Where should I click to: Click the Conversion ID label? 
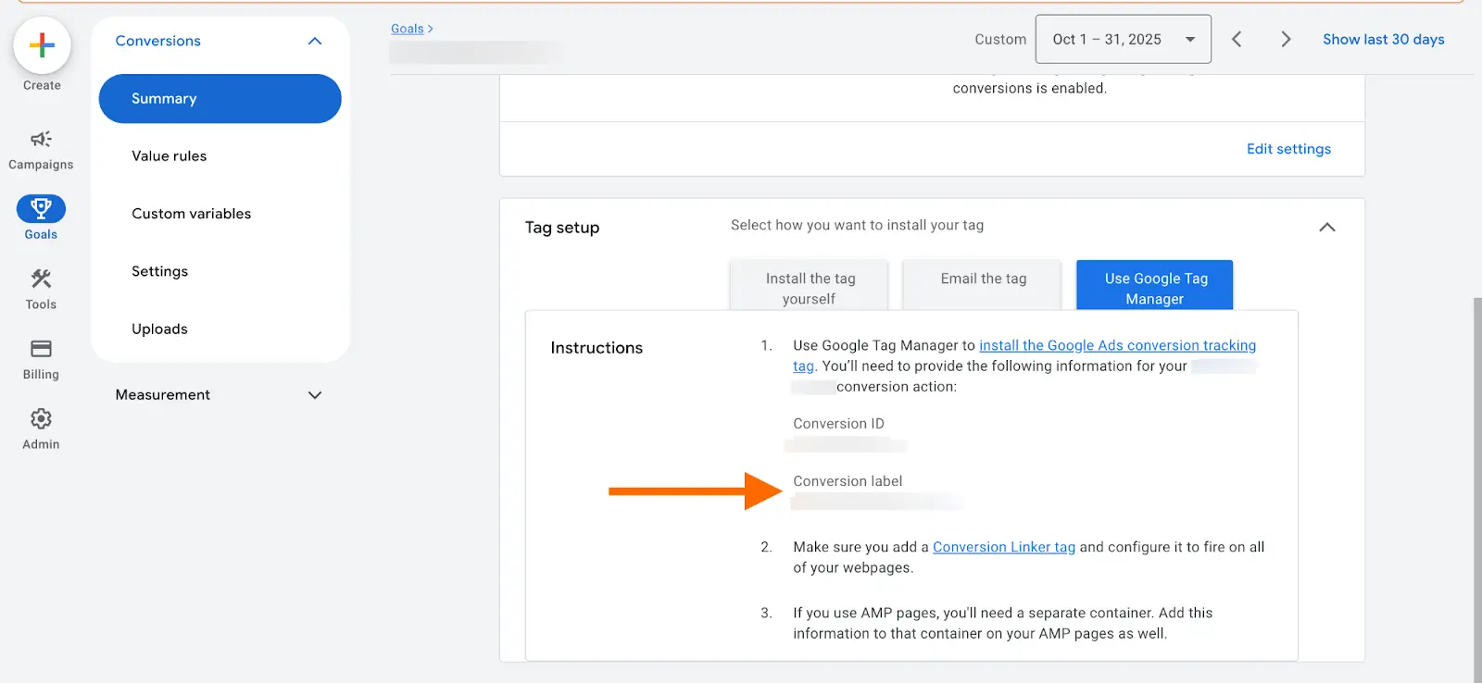(838, 424)
